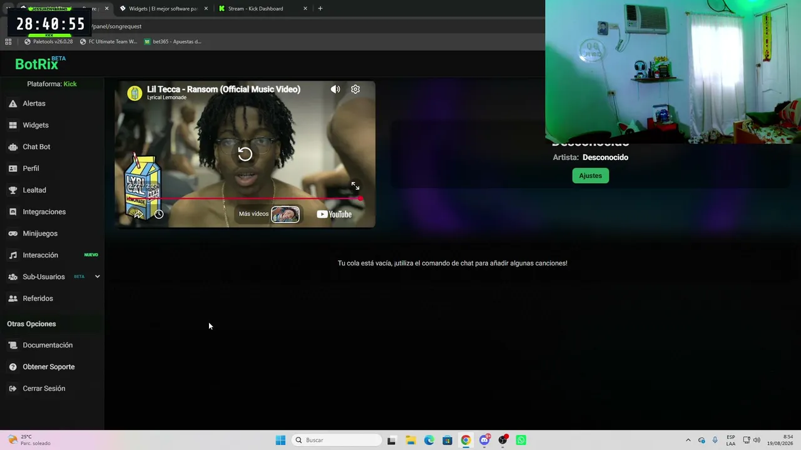Open the taskbar volume control
801x450 pixels.
[757, 440]
